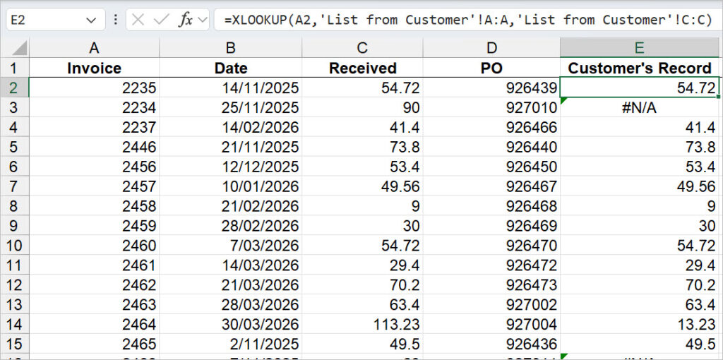
Task: Expand the dropdown beside the fx icon
Action: click(x=201, y=20)
